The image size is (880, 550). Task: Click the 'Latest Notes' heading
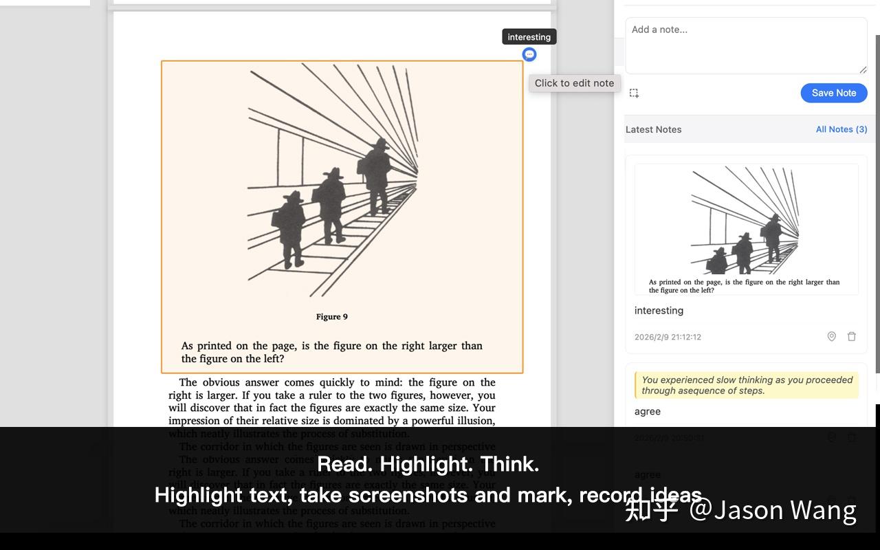click(653, 129)
